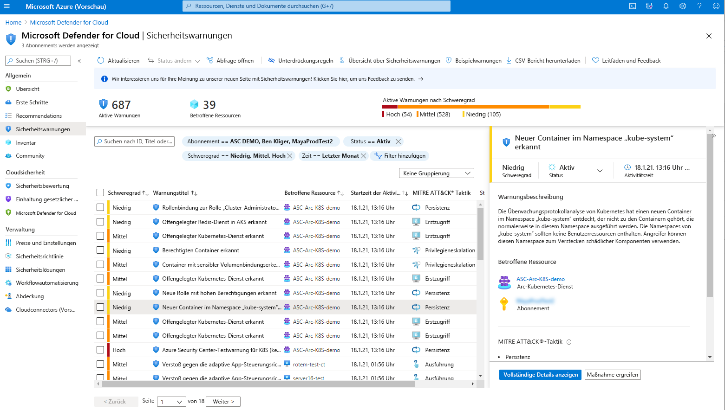The image size is (725, 410).
Task: Close the Defender for Cloud blade
Action: click(709, 36)
